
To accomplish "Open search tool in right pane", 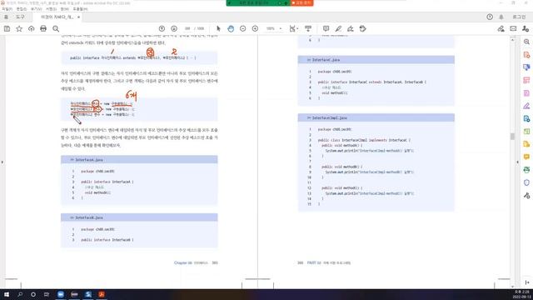I will pyautogui.click(x=526, y=42).
